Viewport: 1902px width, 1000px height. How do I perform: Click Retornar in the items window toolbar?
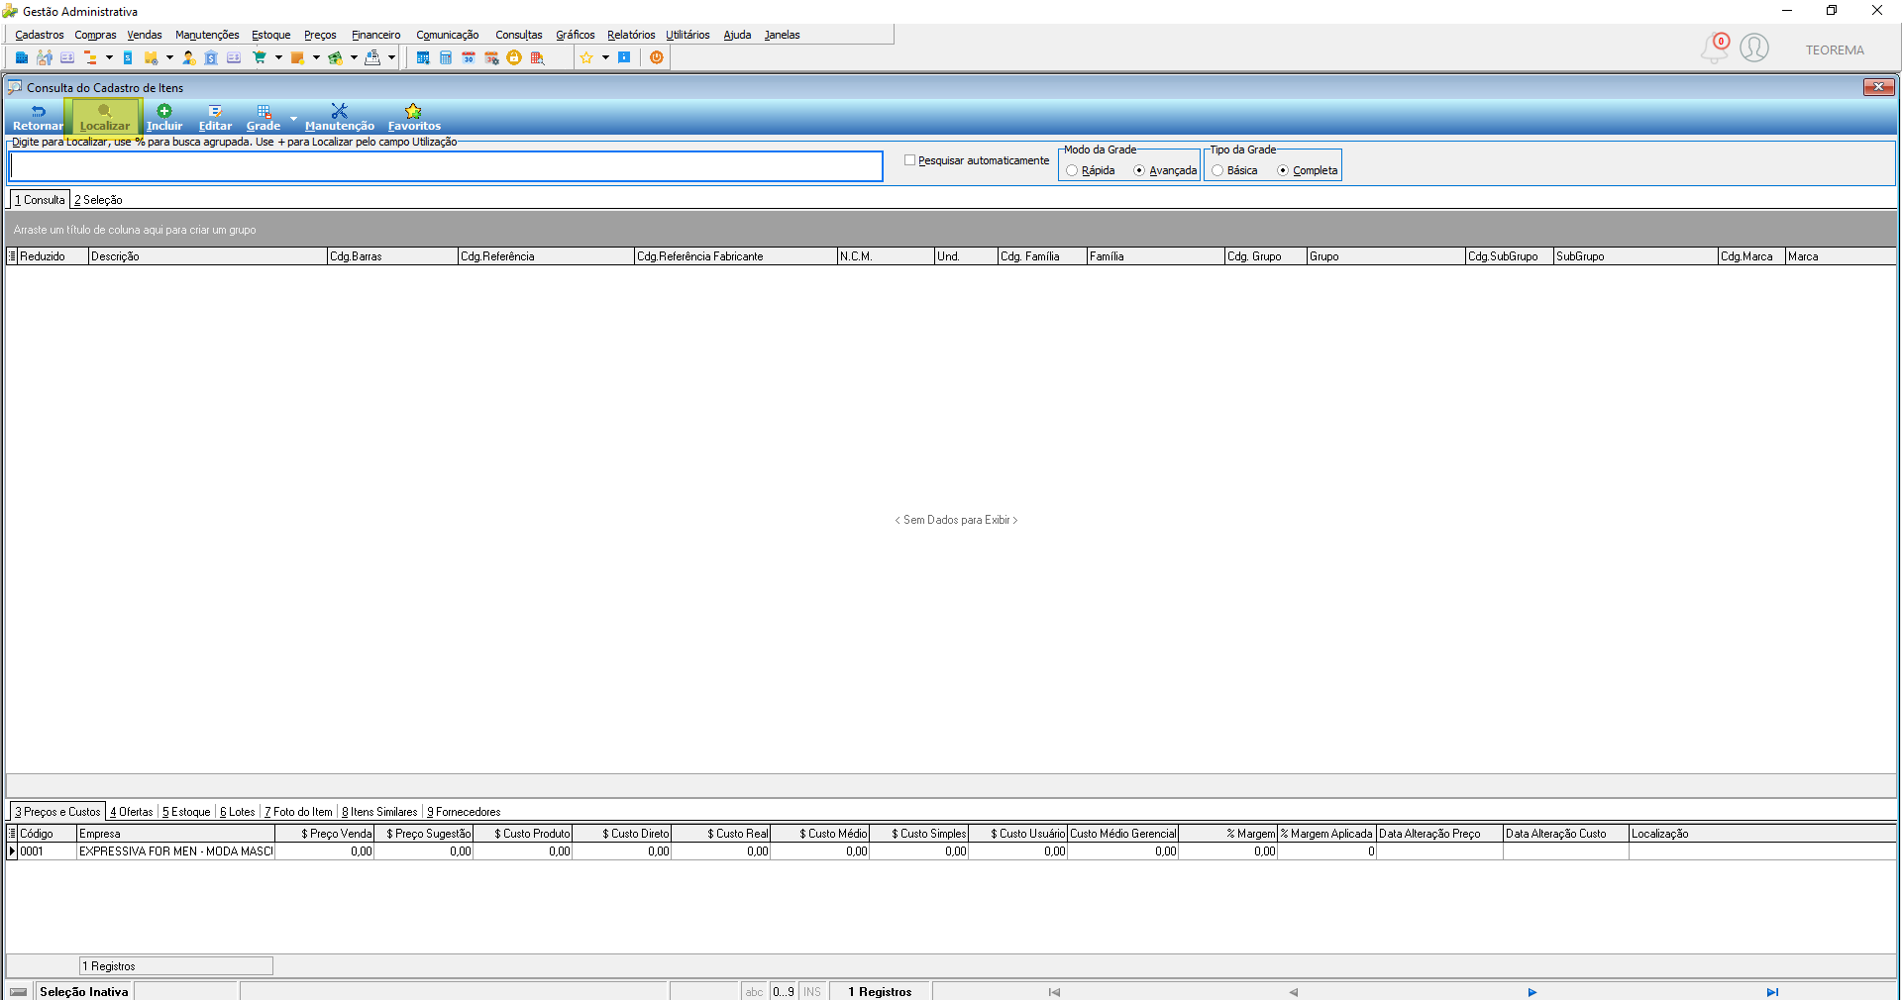tap(38, 118)
